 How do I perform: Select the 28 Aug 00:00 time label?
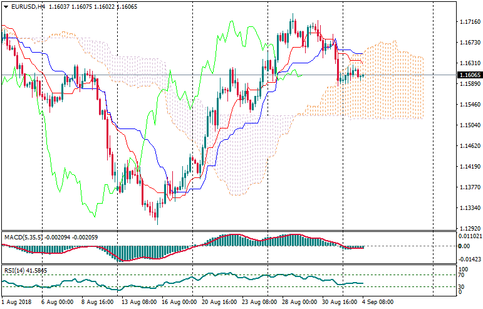click(x=298, y=302)
